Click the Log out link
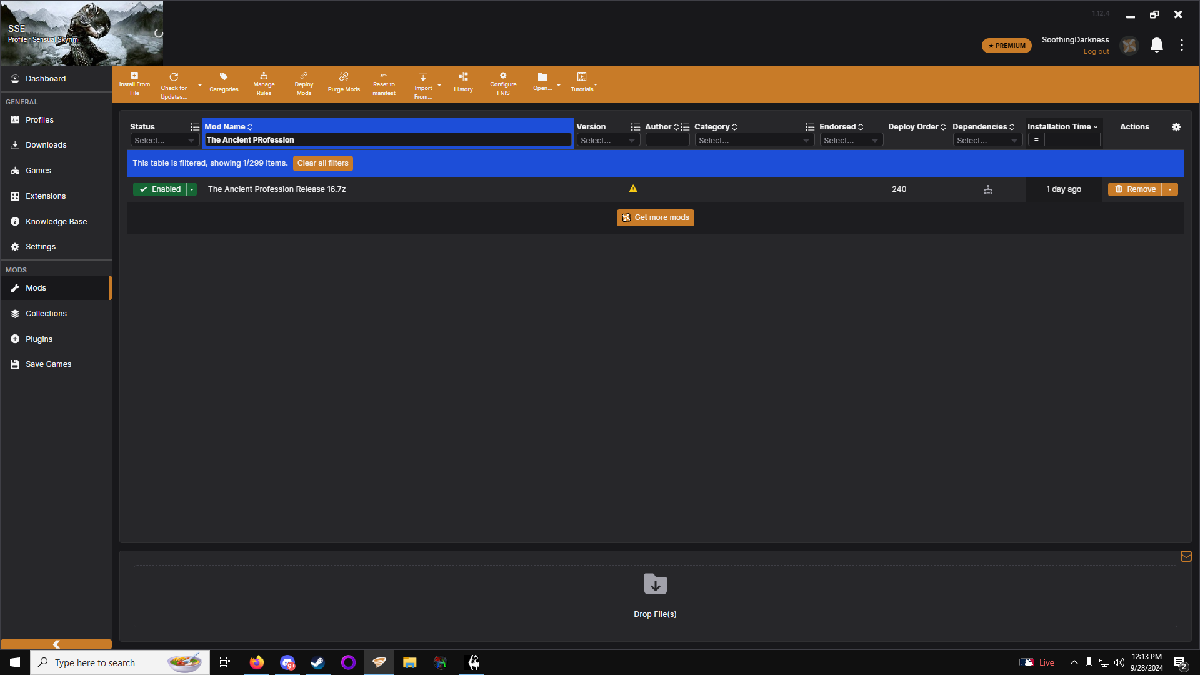1200x675 pixels. coord(1096,52)
